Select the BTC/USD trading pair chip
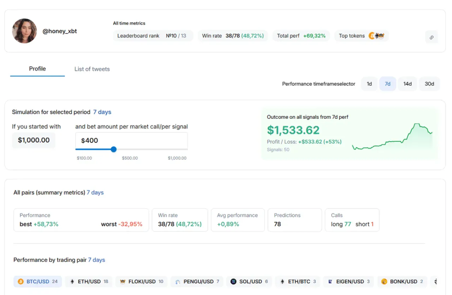452x295 pixels. [x=38, y=282]
